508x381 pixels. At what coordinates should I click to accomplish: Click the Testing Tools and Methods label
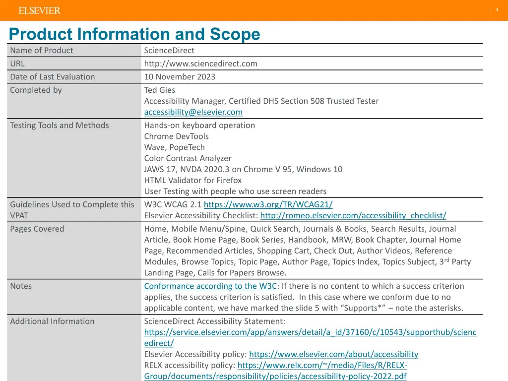pos(60,126)
